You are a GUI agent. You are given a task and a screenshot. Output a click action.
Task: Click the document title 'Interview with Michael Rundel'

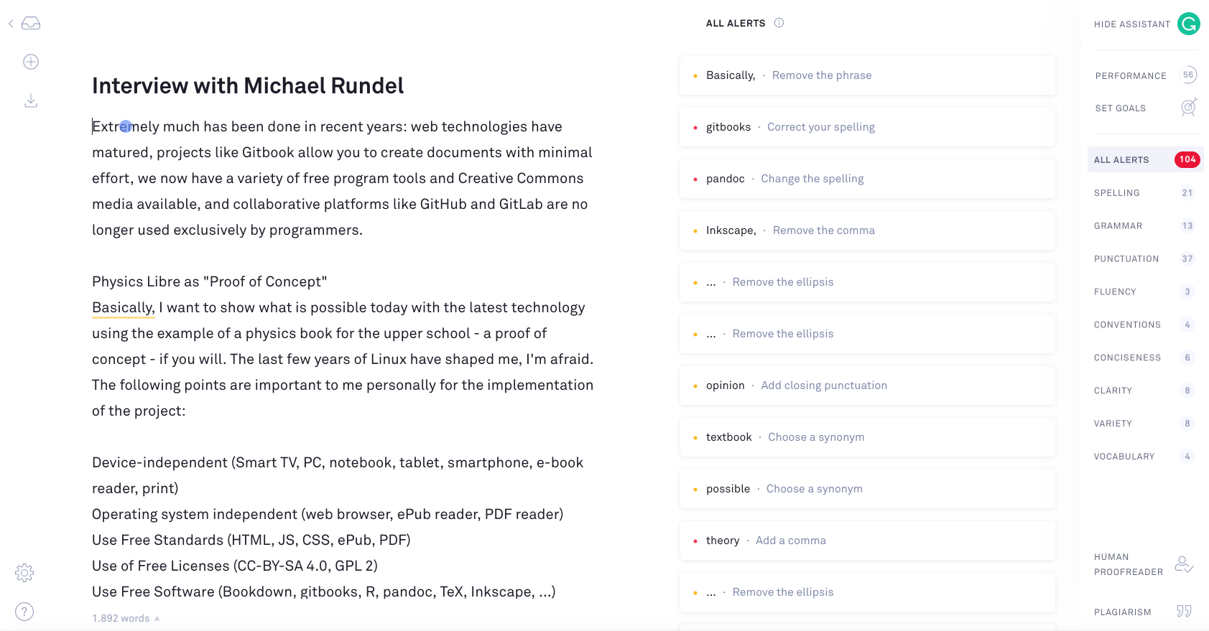(248, 85)
